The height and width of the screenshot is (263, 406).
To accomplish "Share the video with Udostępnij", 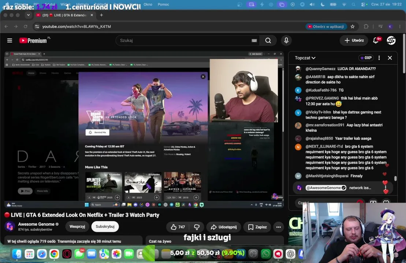I will 224,227.
